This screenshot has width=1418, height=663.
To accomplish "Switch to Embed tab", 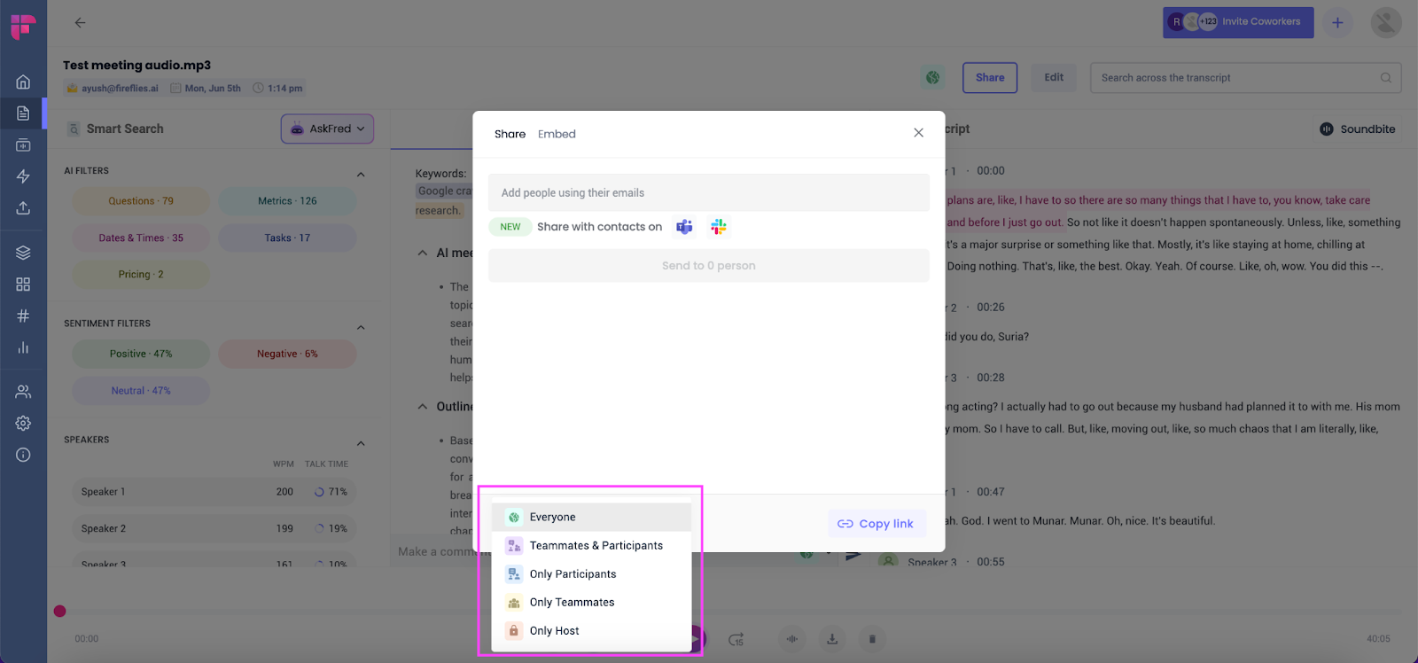I will (557, 134).
